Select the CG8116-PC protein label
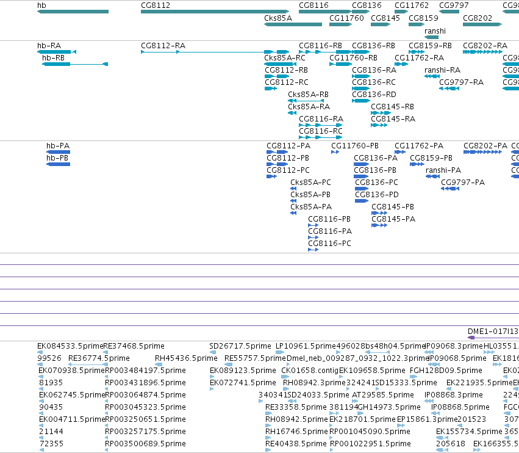519x453 pixels. [x=330, y=244]
